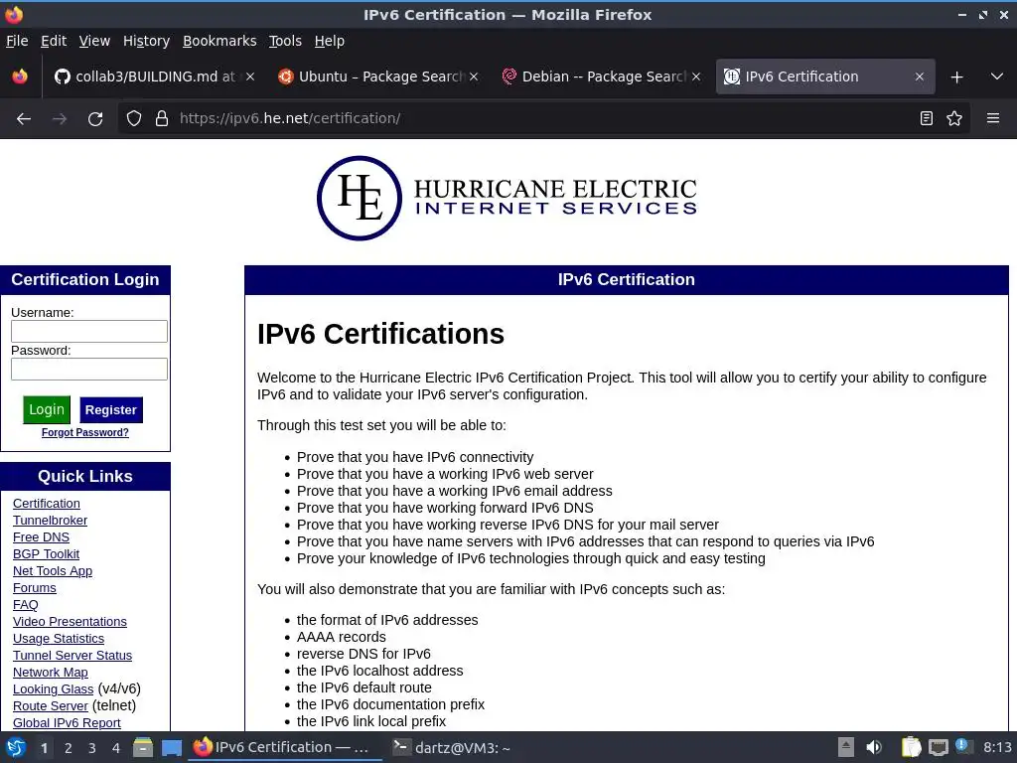Close the Debian Package Search tab
This screenshot has height=763, width=1017.
[x=696, y=76]
